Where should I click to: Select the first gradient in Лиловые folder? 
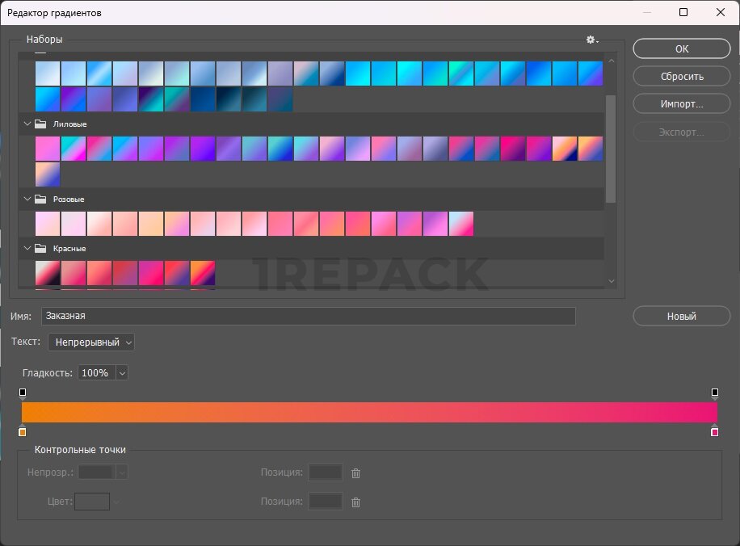tap(48, 149)
